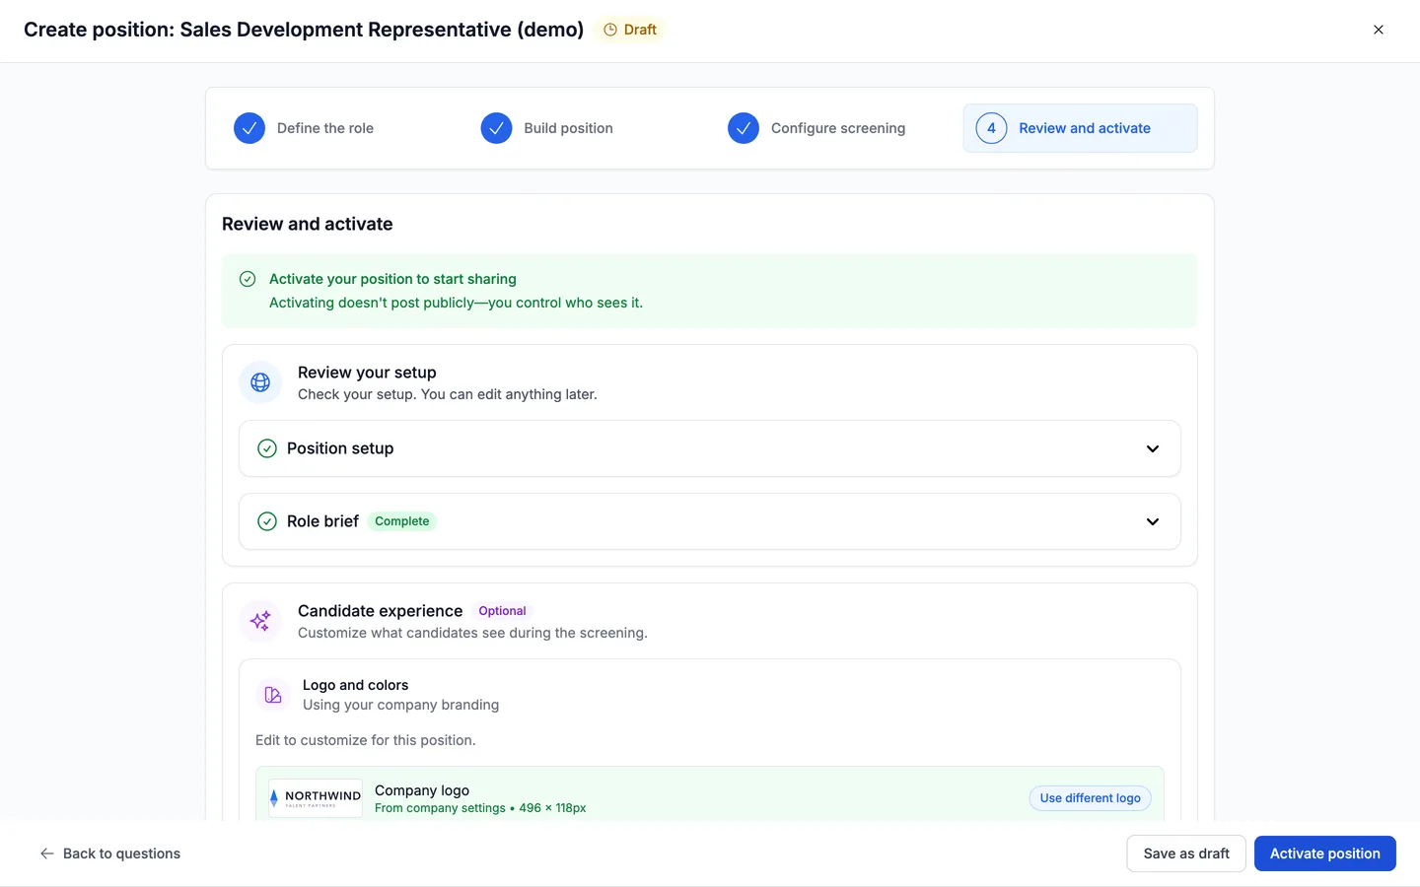Select Review and activate step

point(1080,128)
